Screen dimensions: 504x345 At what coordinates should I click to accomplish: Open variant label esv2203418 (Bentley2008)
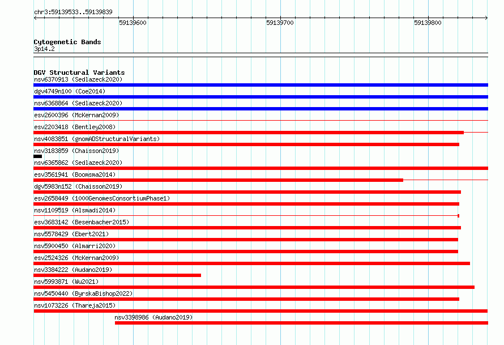75,127
